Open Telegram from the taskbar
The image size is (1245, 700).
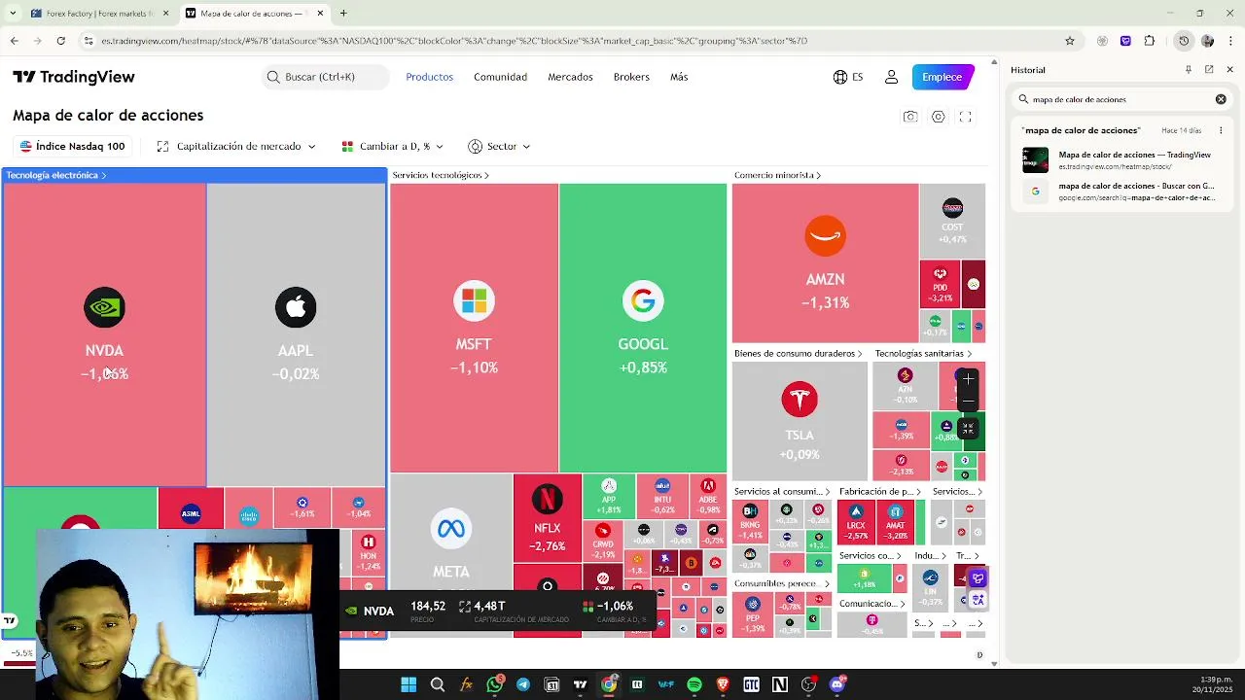(523, 684)
